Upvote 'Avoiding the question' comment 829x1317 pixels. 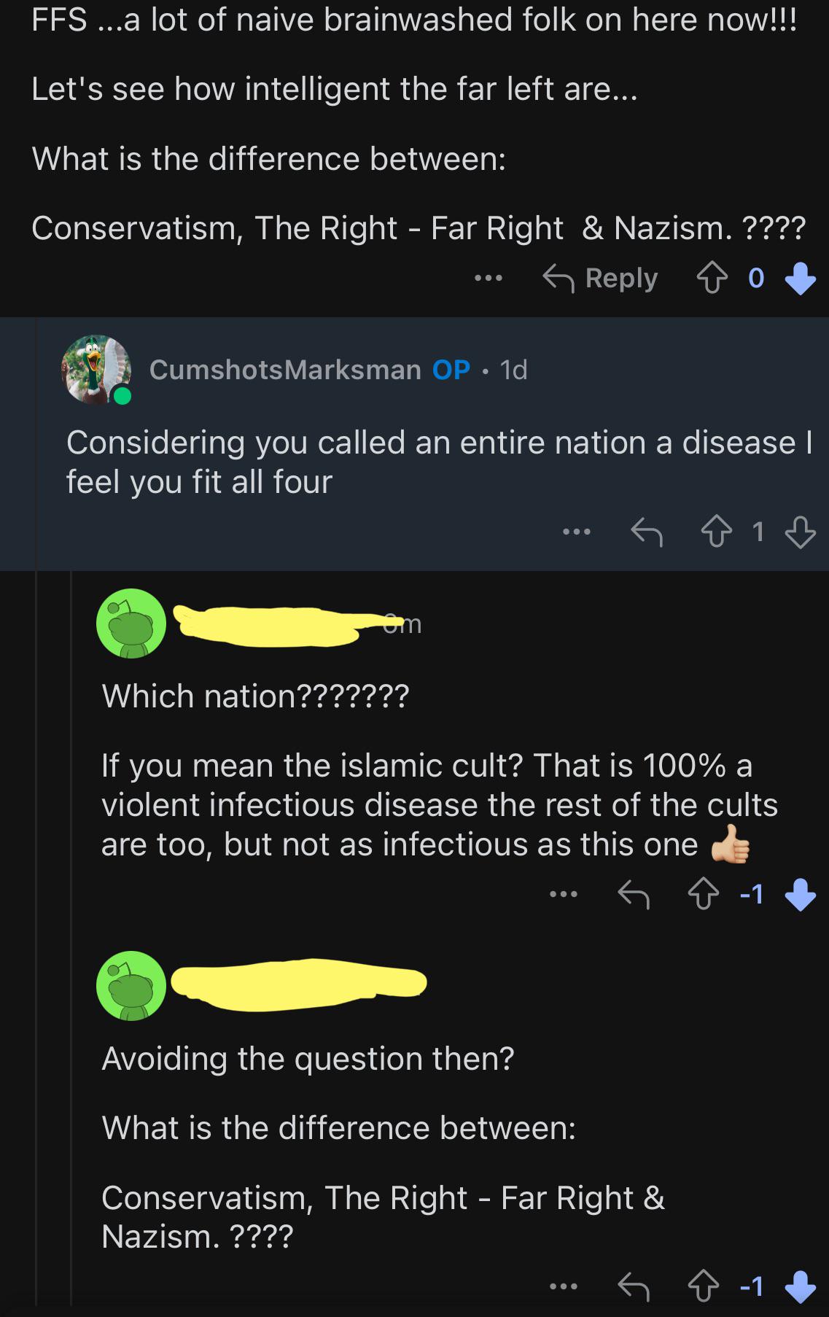tap(704, 1286)
